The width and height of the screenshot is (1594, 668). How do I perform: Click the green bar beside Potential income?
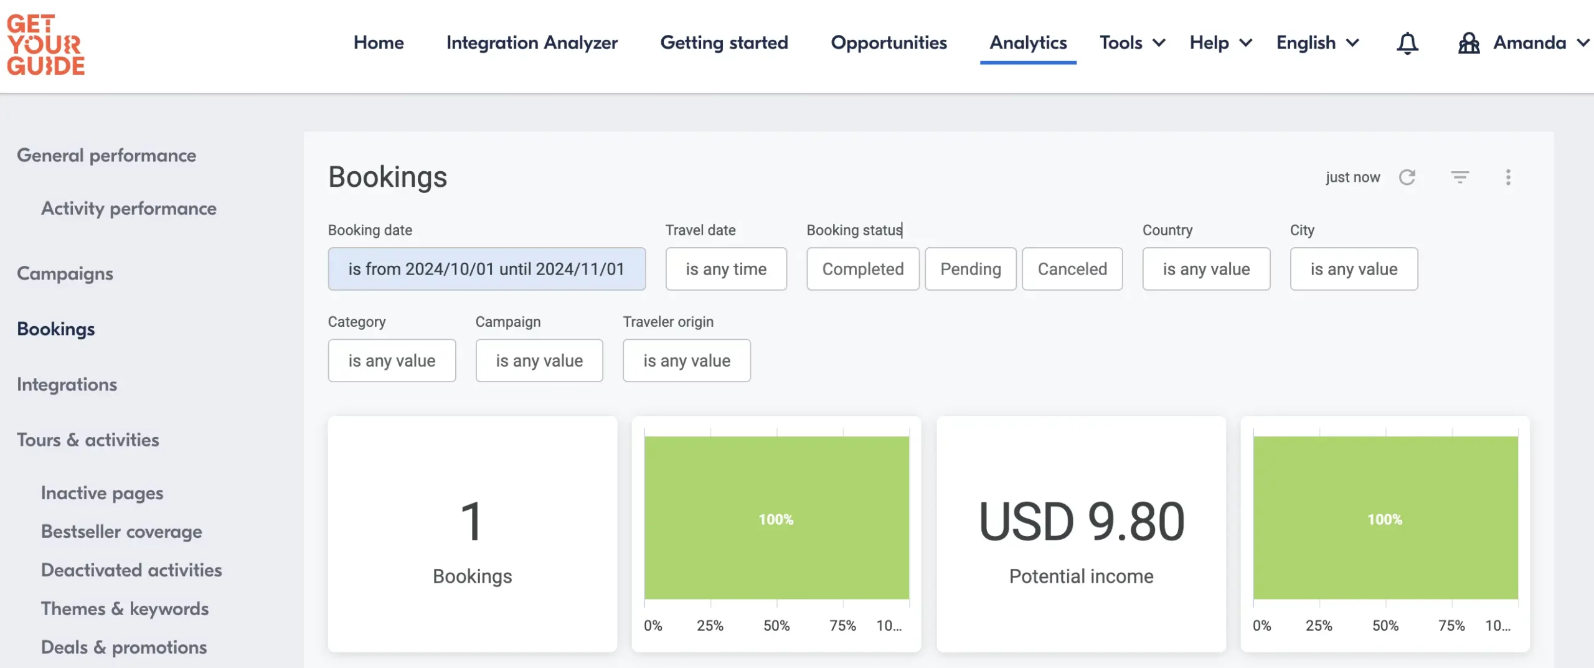coord(1385,518)
